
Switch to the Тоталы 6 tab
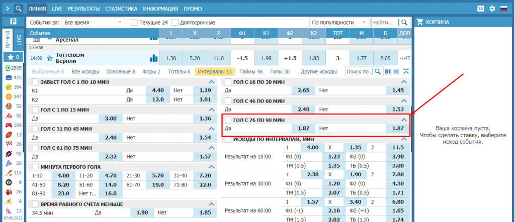[179, 72]
